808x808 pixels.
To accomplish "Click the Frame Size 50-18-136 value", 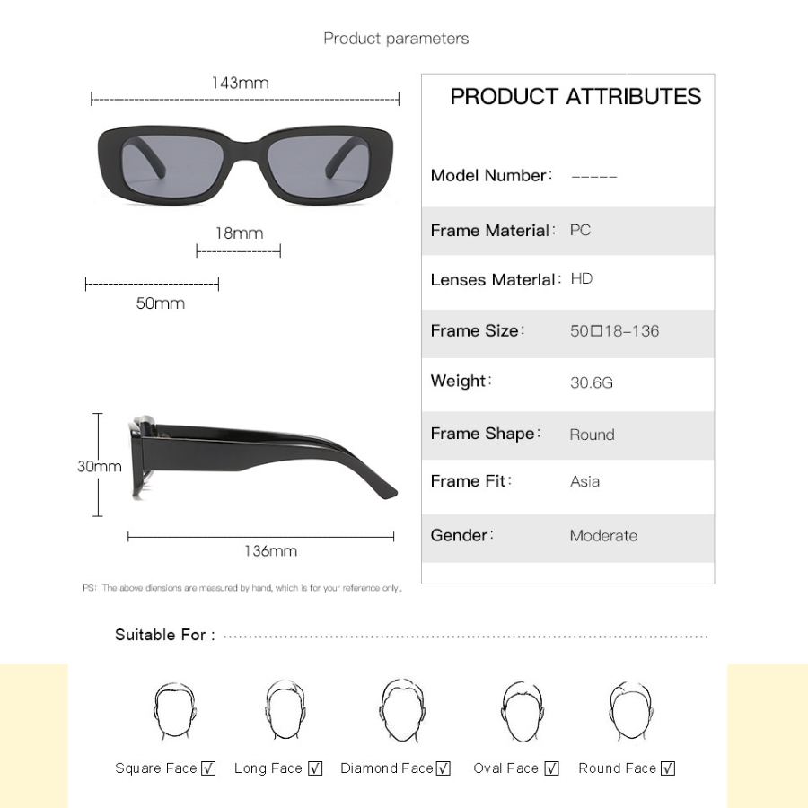I will tap(614, 330).
